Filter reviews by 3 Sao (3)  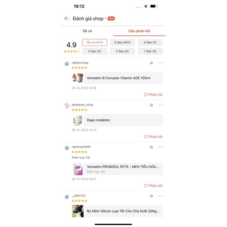[95, 51]
